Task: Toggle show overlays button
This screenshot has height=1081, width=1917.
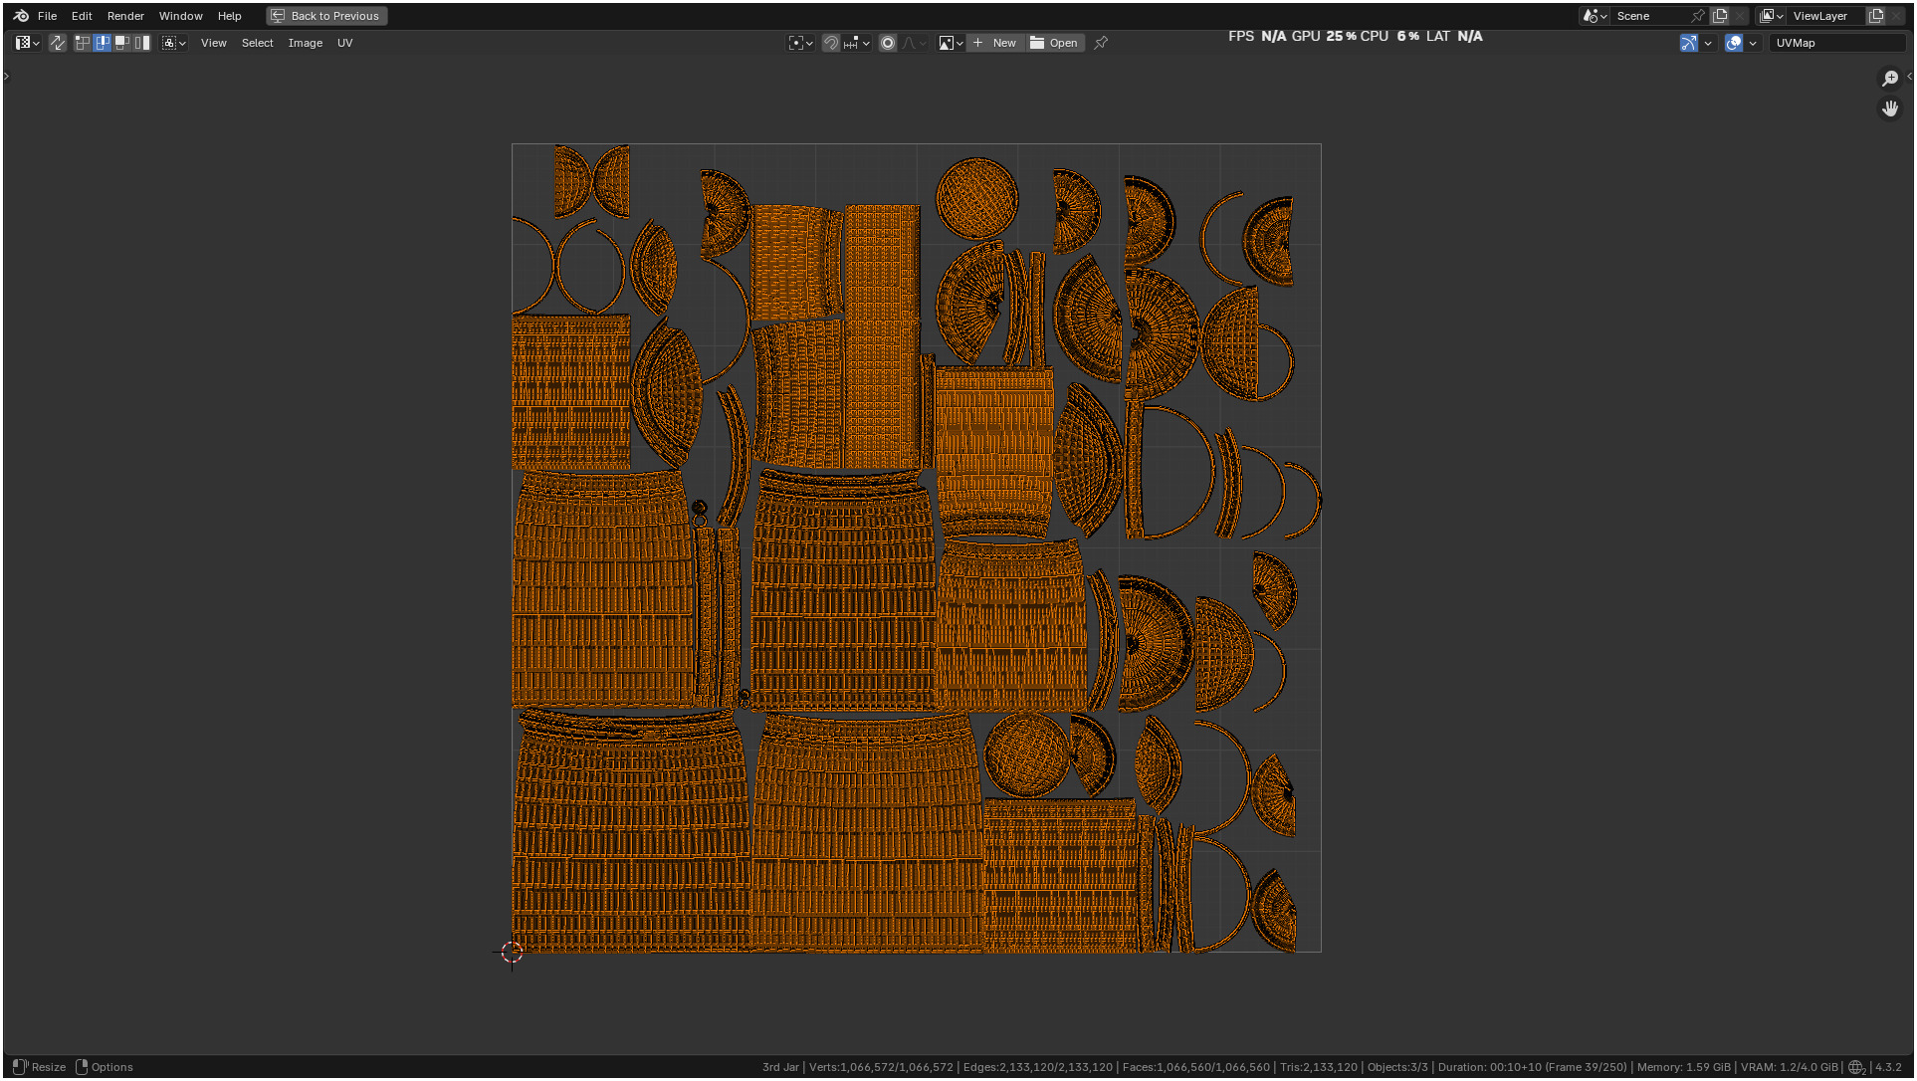Action: click(x=1734, y=43)
